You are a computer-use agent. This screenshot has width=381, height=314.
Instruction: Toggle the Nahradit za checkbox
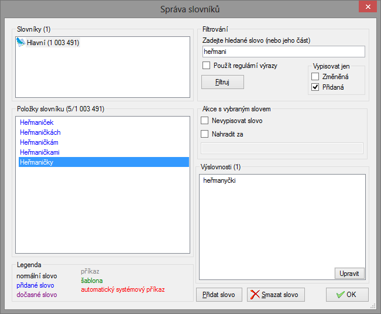point(205,134)
